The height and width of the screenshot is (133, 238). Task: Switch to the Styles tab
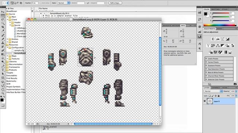coord(225,9)
